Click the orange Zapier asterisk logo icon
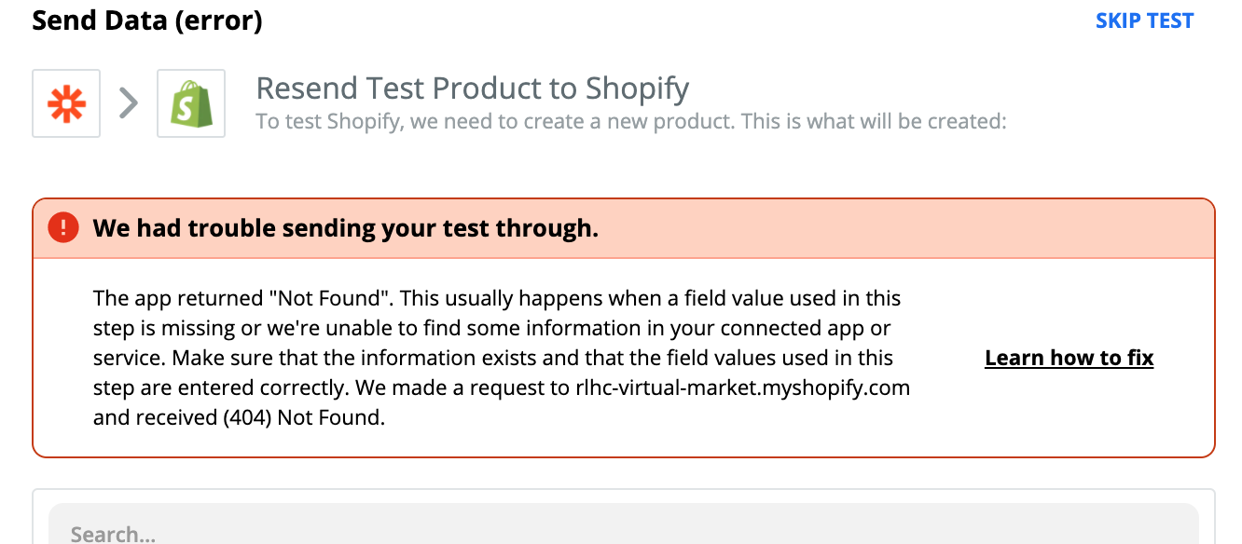Viewport: 1242px width, 544px height. click(66, 103)
